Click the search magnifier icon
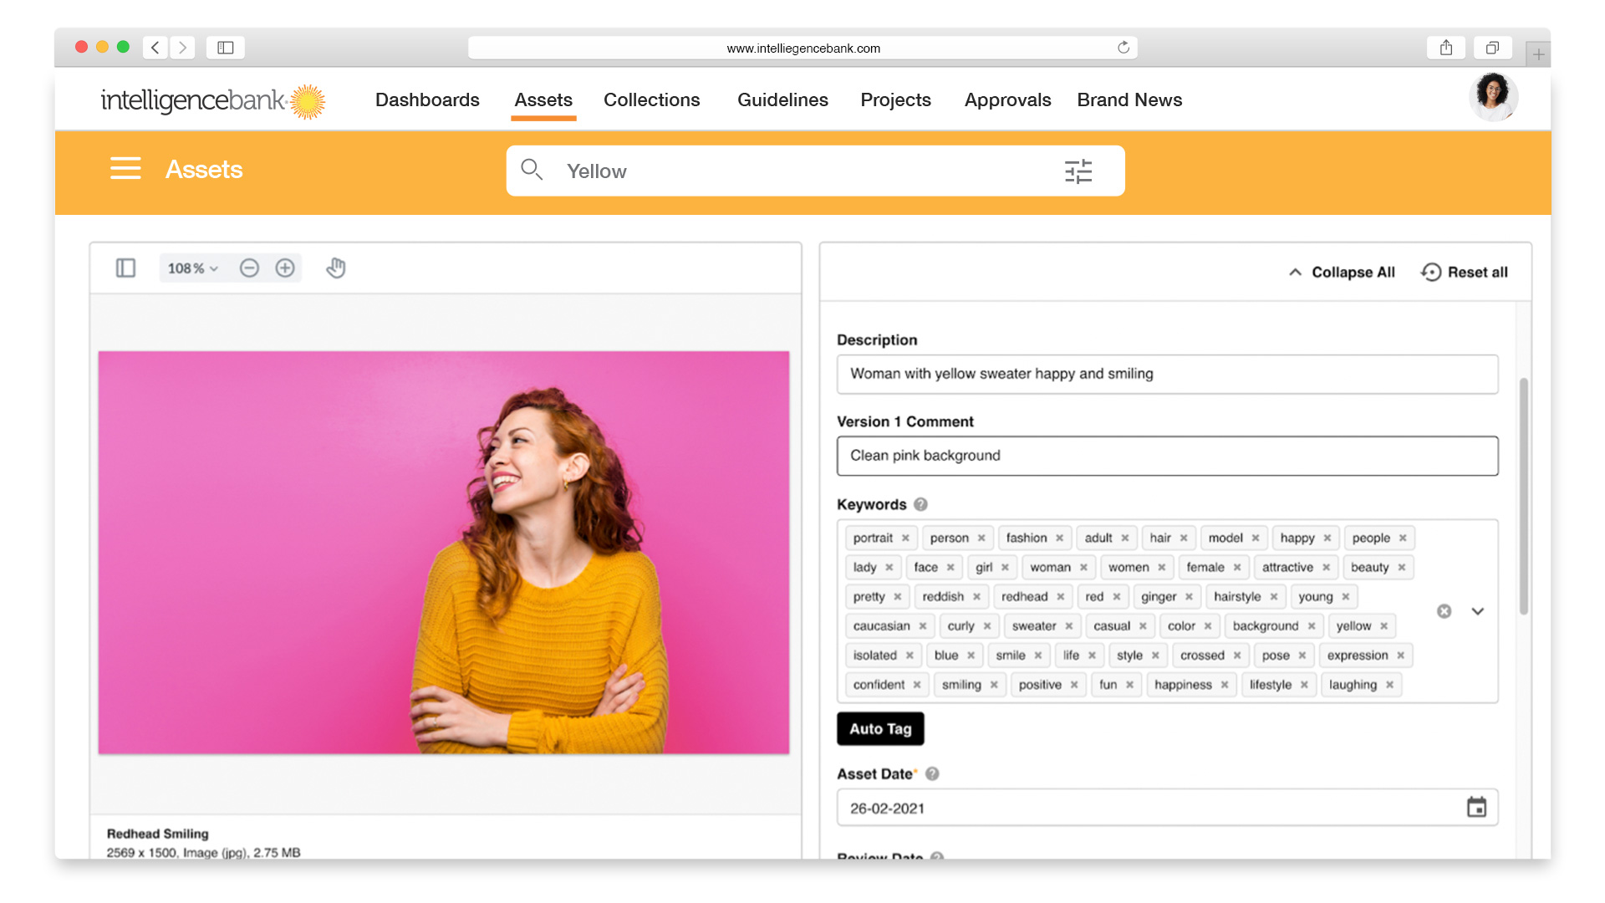 [532, 170]
